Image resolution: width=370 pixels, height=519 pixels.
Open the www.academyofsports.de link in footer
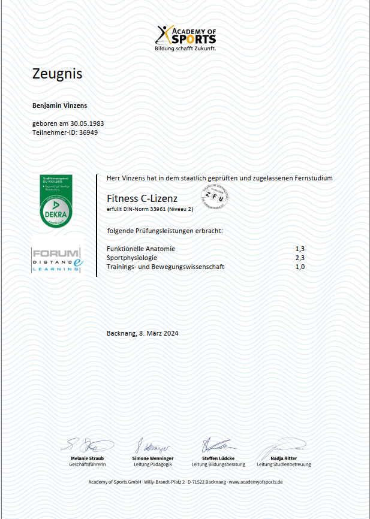[255, 482]
